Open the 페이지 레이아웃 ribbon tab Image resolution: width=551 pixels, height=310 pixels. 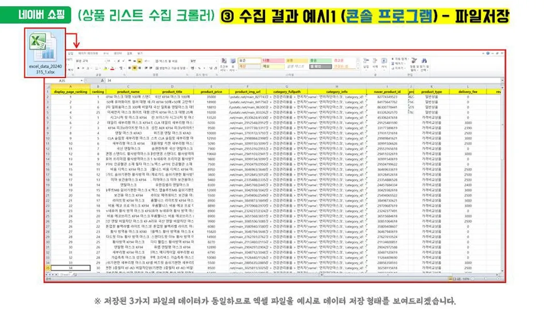[88, 53]
